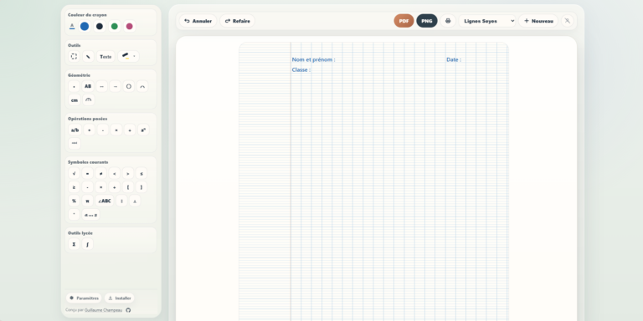Select the rectangular selection tool in Outils
Image resolution: width=643 pixels, height=321 pixels.
tap(74, 57)
